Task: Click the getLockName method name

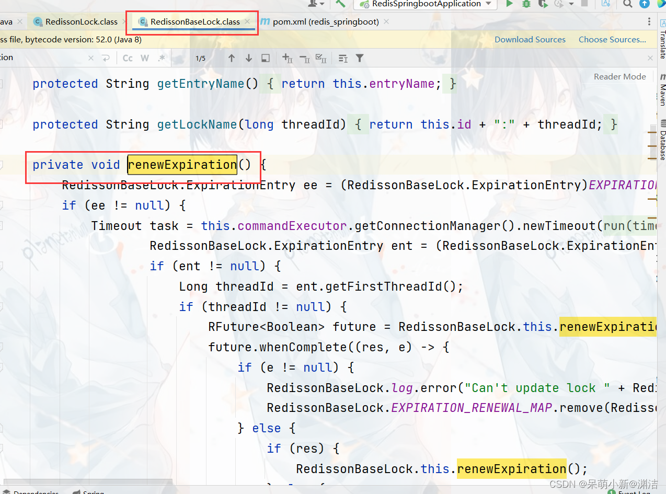Action: pos(197,124)
